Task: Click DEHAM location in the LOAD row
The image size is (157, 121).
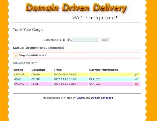Action: coord(36,79)
